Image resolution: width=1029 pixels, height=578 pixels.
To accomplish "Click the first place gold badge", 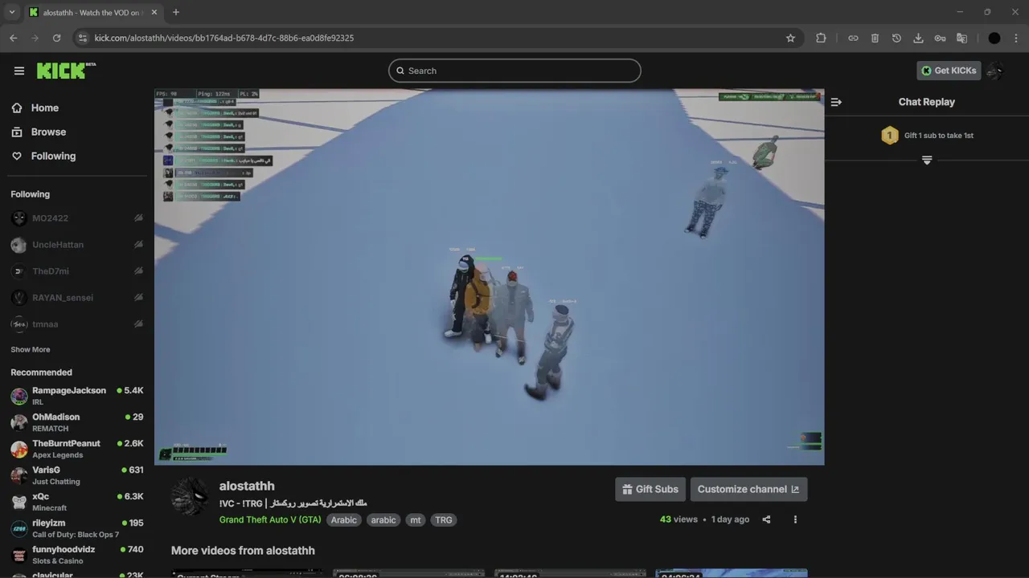I will (889, 136).
